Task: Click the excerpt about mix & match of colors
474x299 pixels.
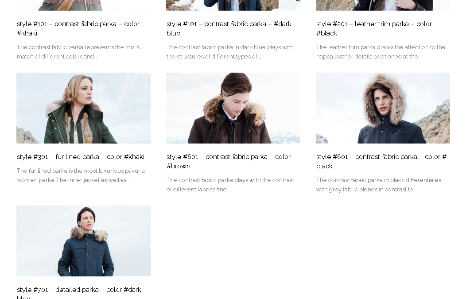Action: click(78, 52)
